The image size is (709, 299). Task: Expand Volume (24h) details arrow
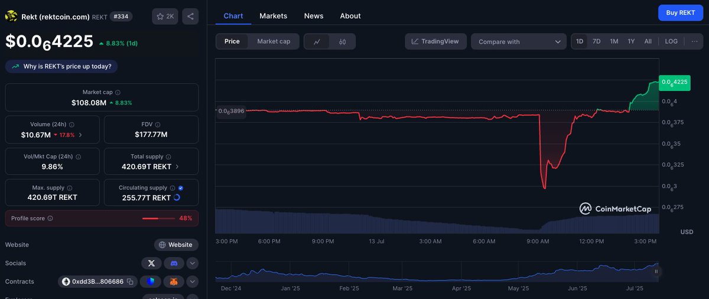click(x=80, y=134)
